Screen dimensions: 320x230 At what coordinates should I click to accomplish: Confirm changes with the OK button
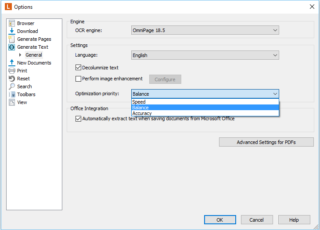(x=220, y=220)
